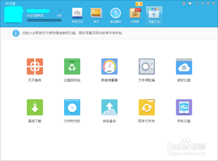The height and width of the screenshot is (161, 218).
Task: Switch to the 照片 photos tab
Action: click(x=96, y=16)
